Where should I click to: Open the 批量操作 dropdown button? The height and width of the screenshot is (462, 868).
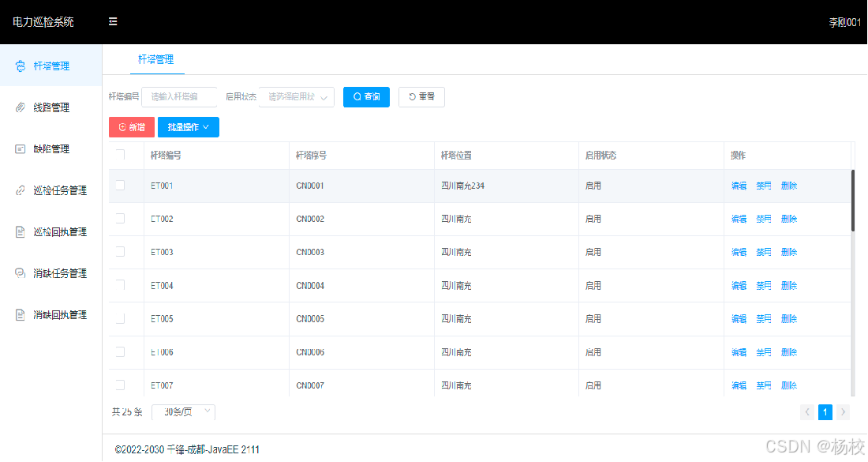point(189,127)
